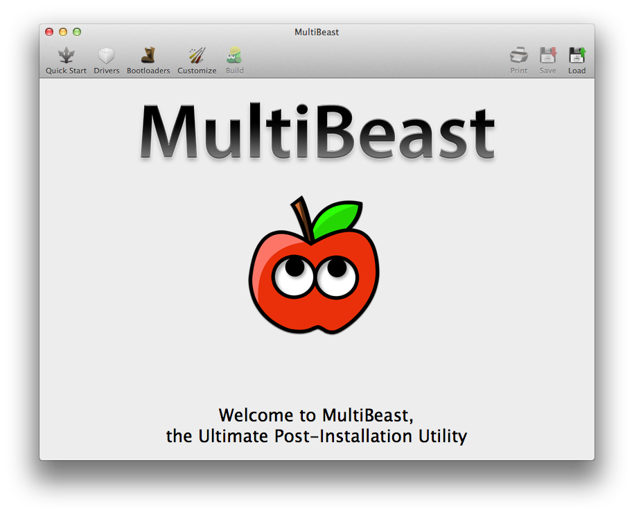Minimize the window using yellow button
This screenshot has height=515, width=634.
[63, 32]
